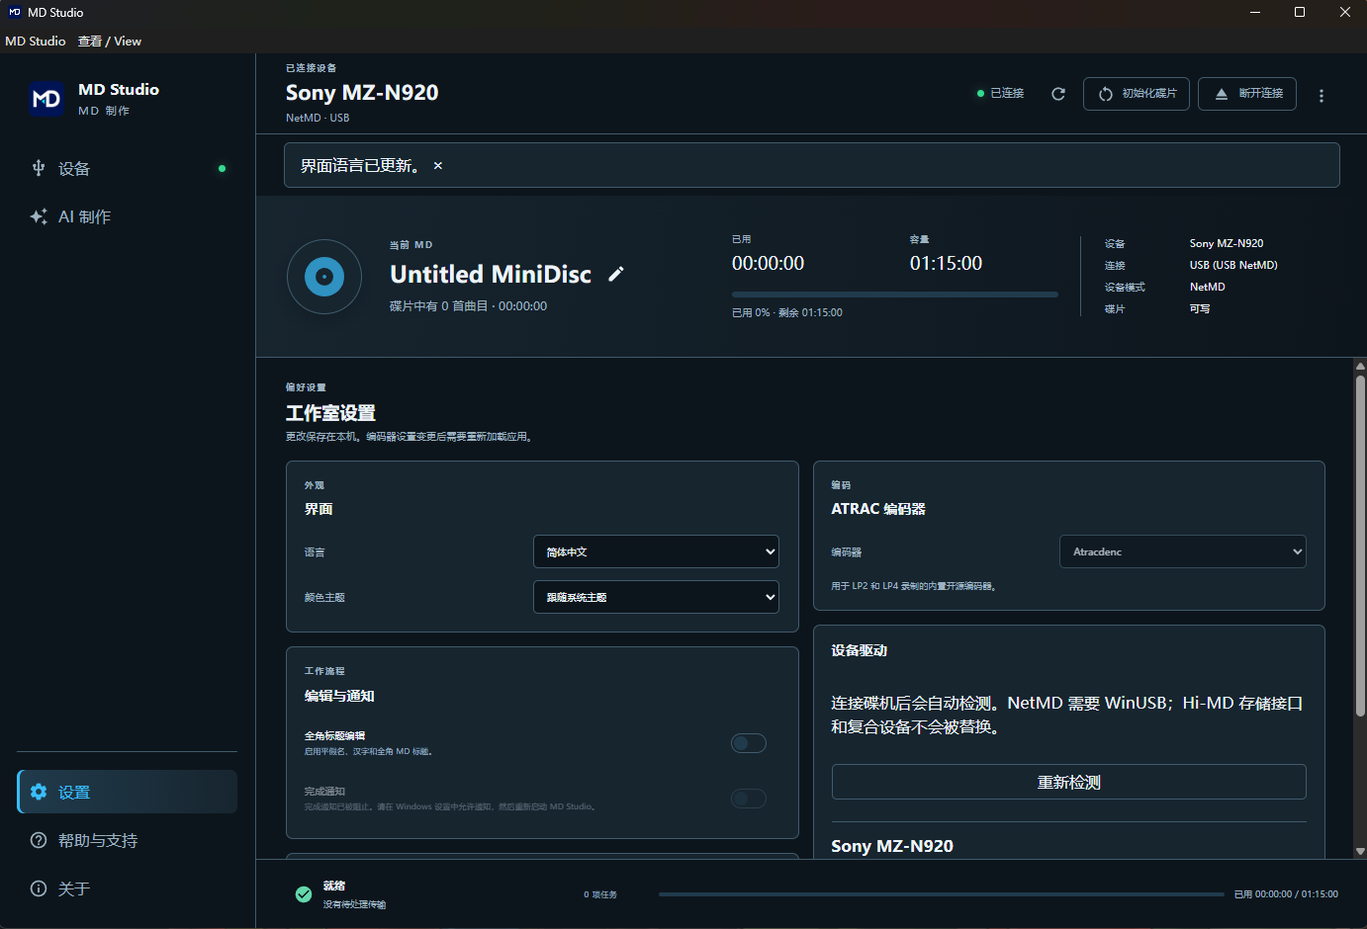Click the 断开连接 button
This screenshot has width=1367, height=929.
(x=1247, y=94)
